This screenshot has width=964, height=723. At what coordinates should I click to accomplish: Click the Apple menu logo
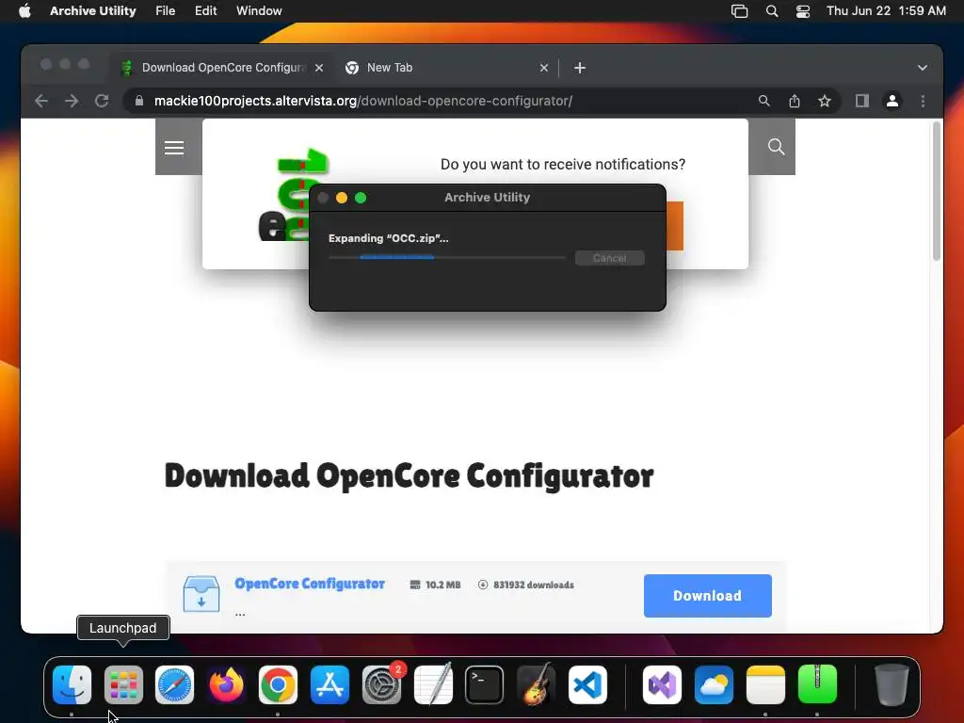tap(24, 10)
